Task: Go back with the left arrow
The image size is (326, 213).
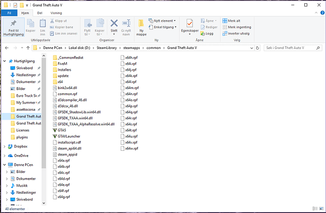Action: tap(7, 48)
